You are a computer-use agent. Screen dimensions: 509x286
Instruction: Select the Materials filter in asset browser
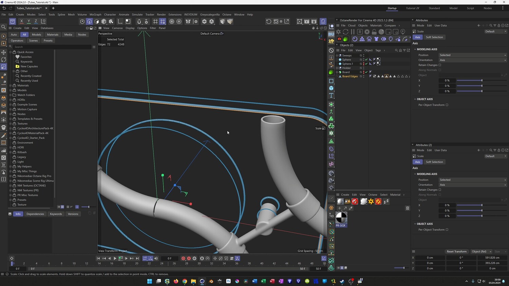(53, 35)
